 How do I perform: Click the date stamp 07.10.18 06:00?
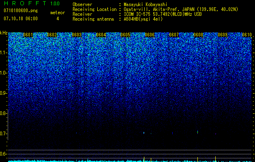pyautogui.click(x=21, y=19)
